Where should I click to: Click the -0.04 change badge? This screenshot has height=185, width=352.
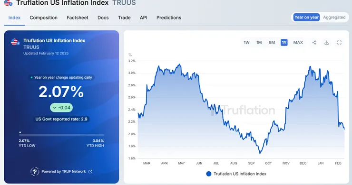point(61,108)
